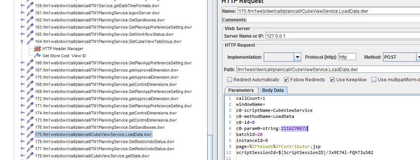Viewport: 420px width, 160px height.
Task: Click sampler icon of 179 GetRedoUndoStatus.dwr
Action: click(x=30, y=142)
